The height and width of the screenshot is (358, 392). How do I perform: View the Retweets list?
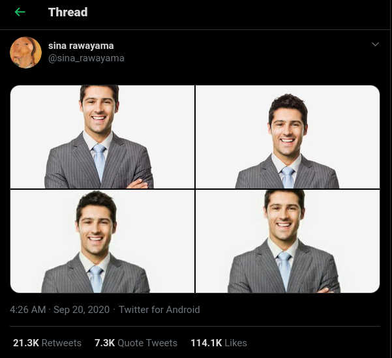click(61, 343)
